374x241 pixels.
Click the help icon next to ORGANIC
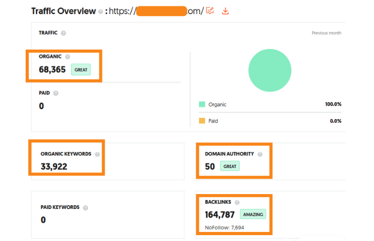(x=67, y=57)
